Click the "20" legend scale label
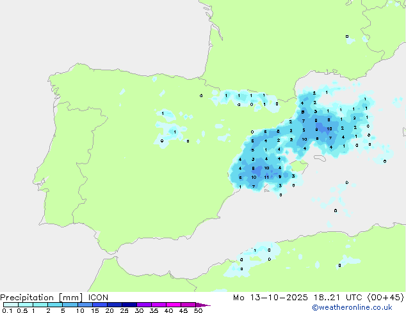Viewport: 406px width, 313px height. pos(109,311)
